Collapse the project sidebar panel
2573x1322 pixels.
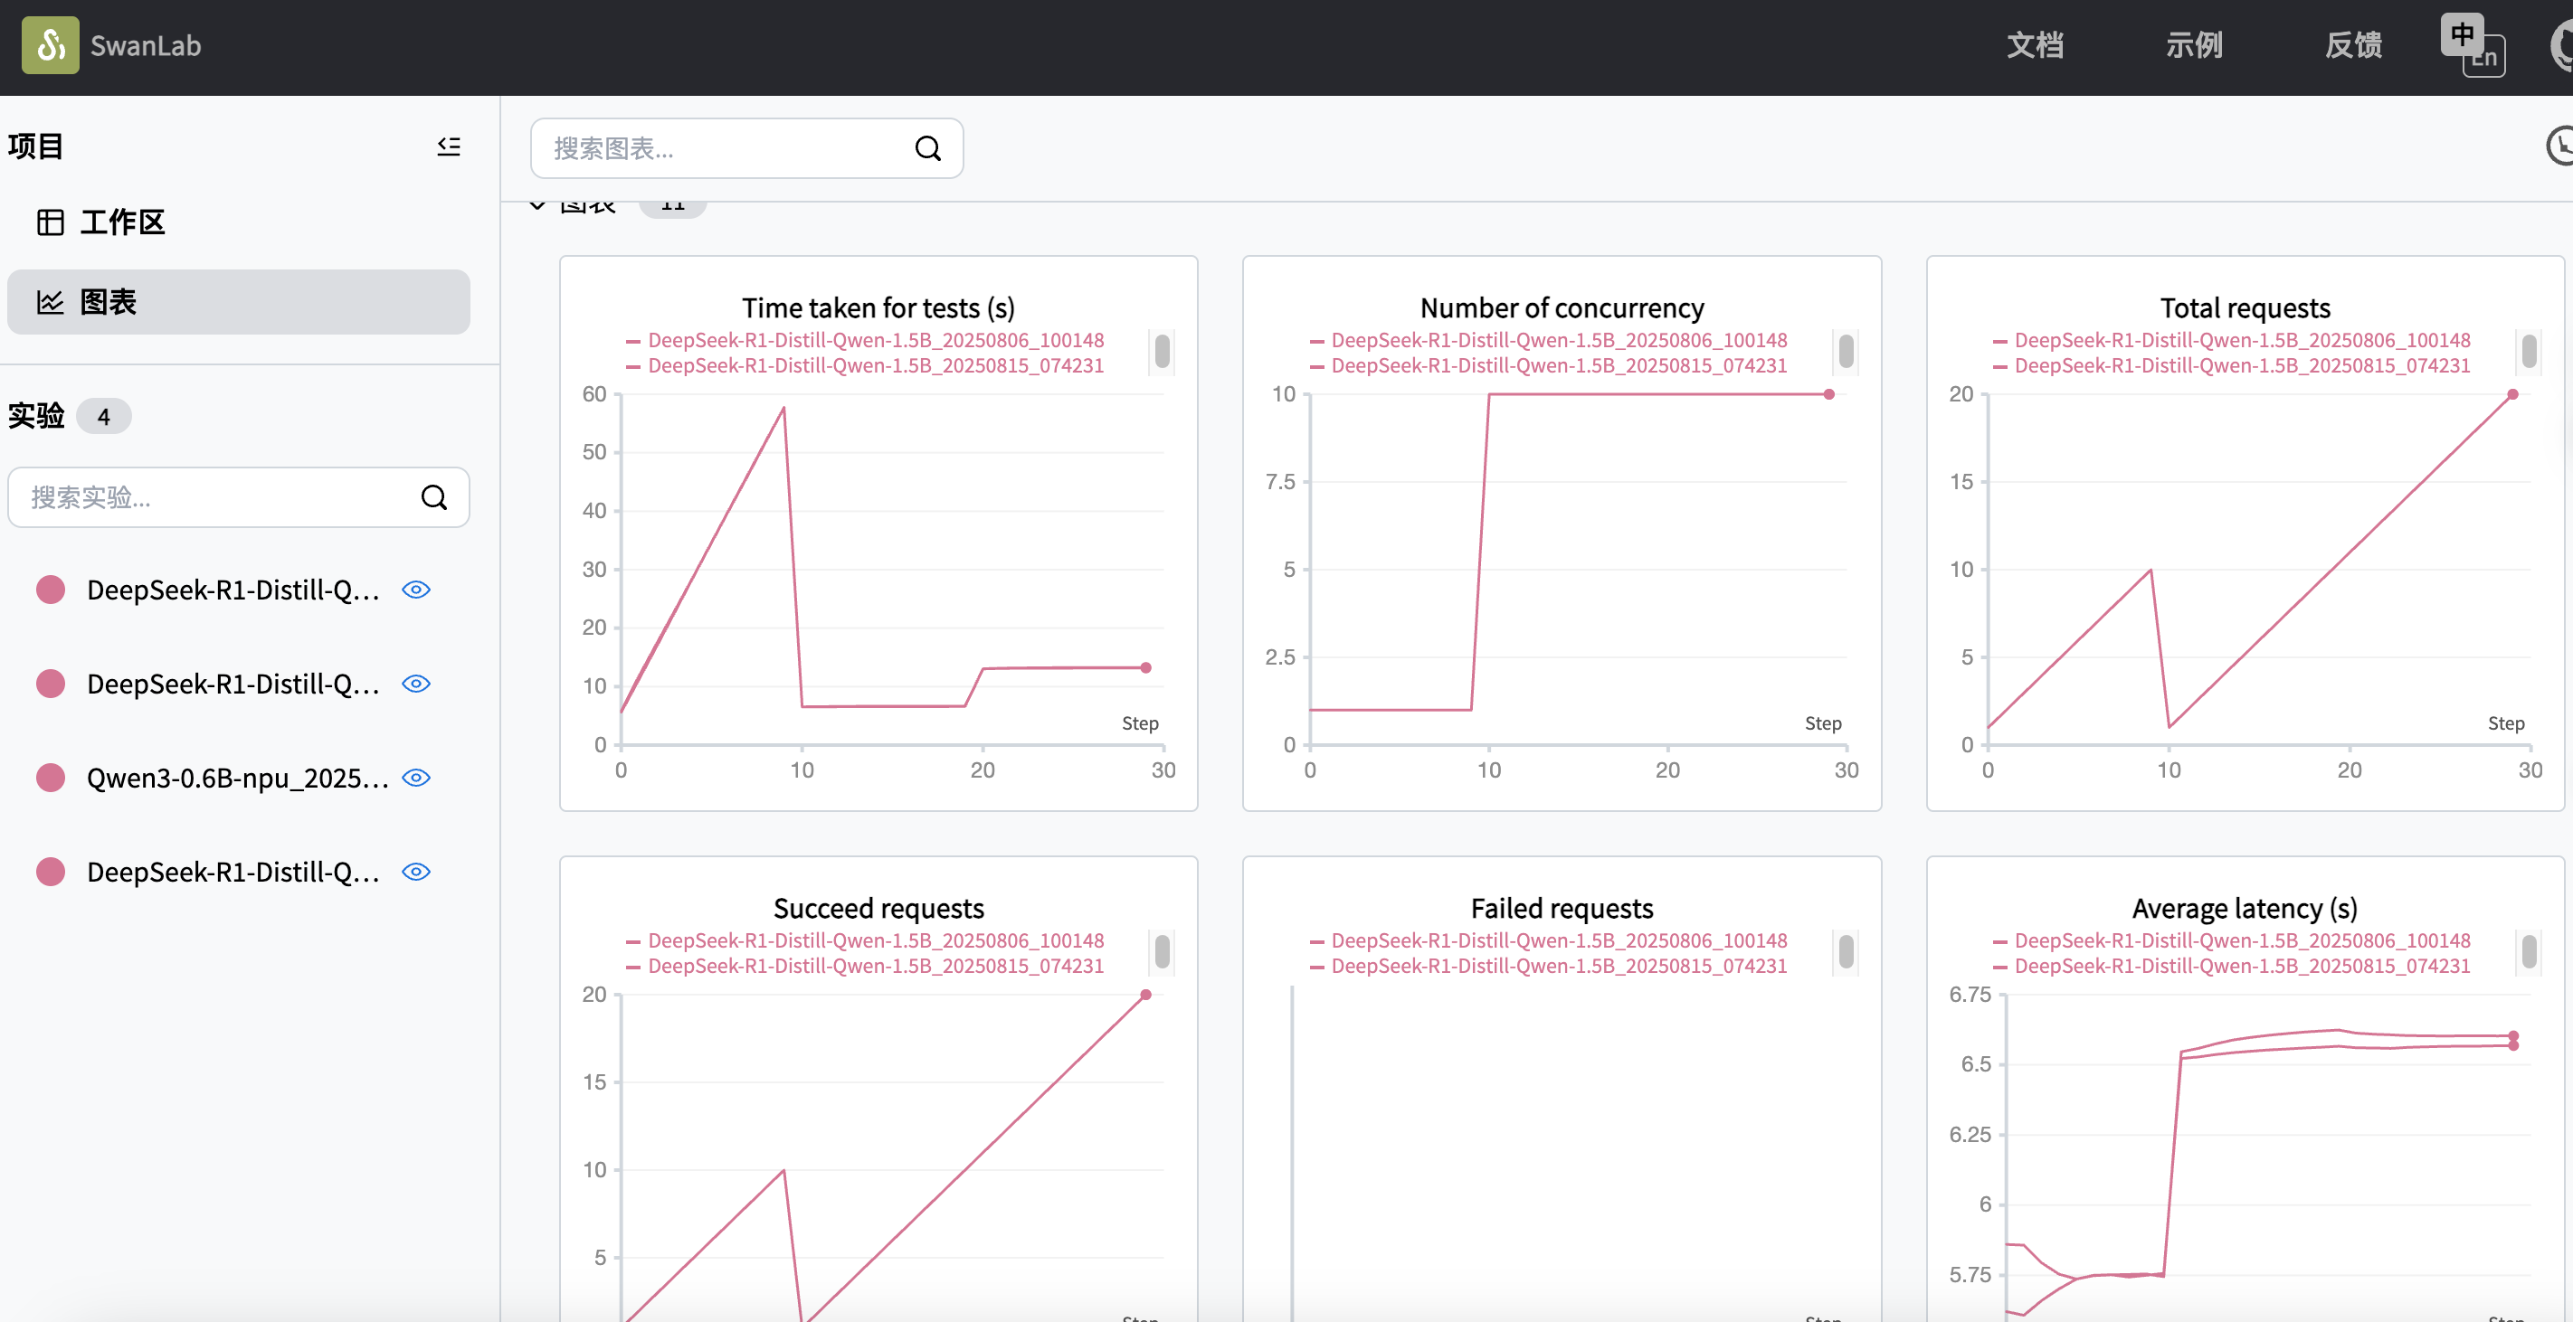[449, 146]
